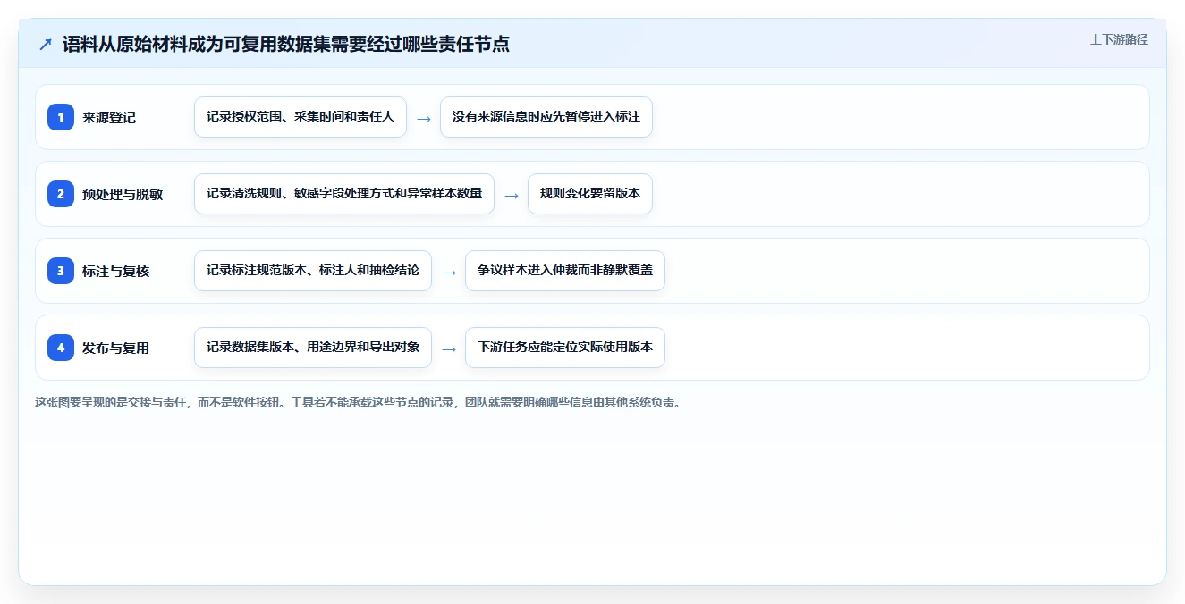Click the heading 语料从原始材料成为可复用数据集需要经过哪些责任节点
Screen dimensions: 1185x604
point(286,44)
